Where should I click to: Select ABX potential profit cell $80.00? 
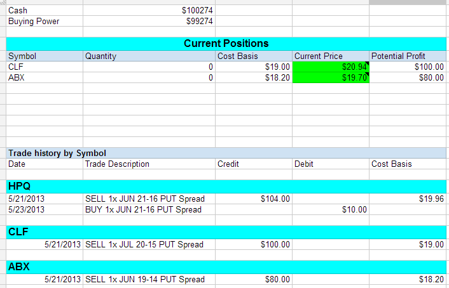[407, 77]
